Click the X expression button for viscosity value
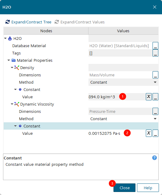The width and height of the screenshot is (162, 195). (149, 133)
